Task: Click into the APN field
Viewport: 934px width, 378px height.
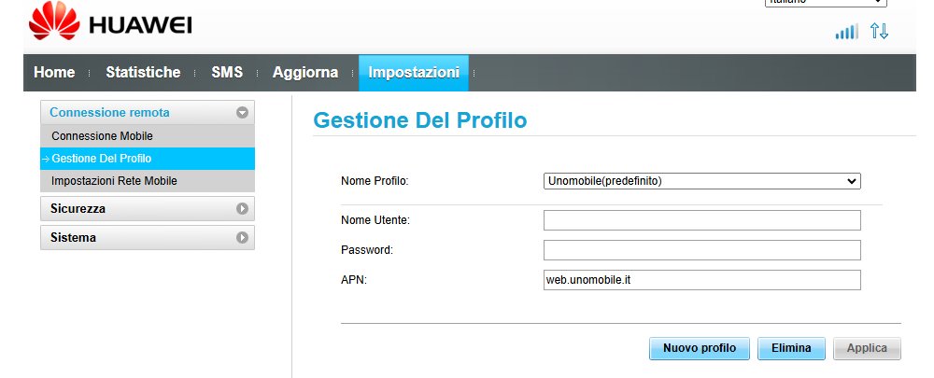Action: click(x=701, y=280)
